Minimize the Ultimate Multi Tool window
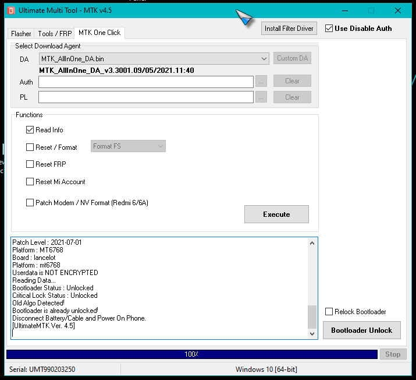The image size is (416, 380). (x=345, y=10)
